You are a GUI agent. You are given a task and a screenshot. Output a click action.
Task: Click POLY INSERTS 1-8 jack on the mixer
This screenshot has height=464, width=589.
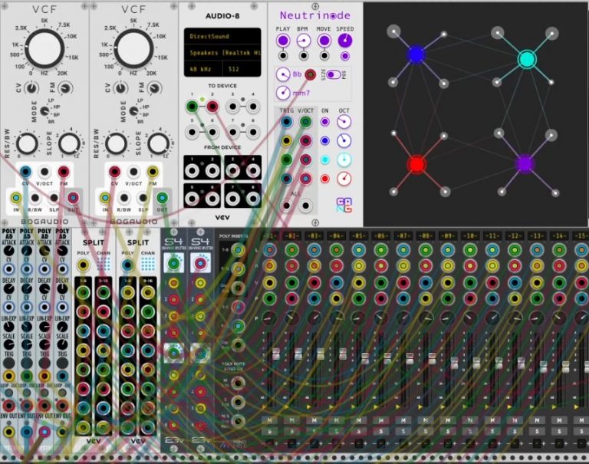[x=238, y=249]
